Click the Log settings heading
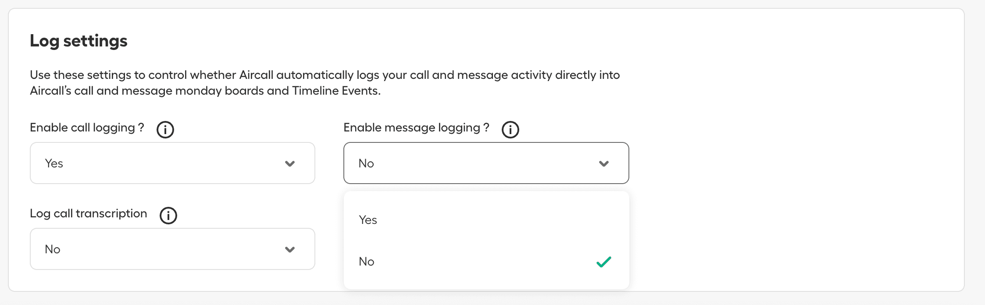Image resolution: width=985 pixels, height=305 pixels. [79, 41]
